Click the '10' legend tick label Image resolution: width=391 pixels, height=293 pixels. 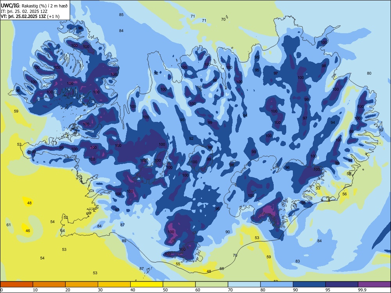click(35, 290)
